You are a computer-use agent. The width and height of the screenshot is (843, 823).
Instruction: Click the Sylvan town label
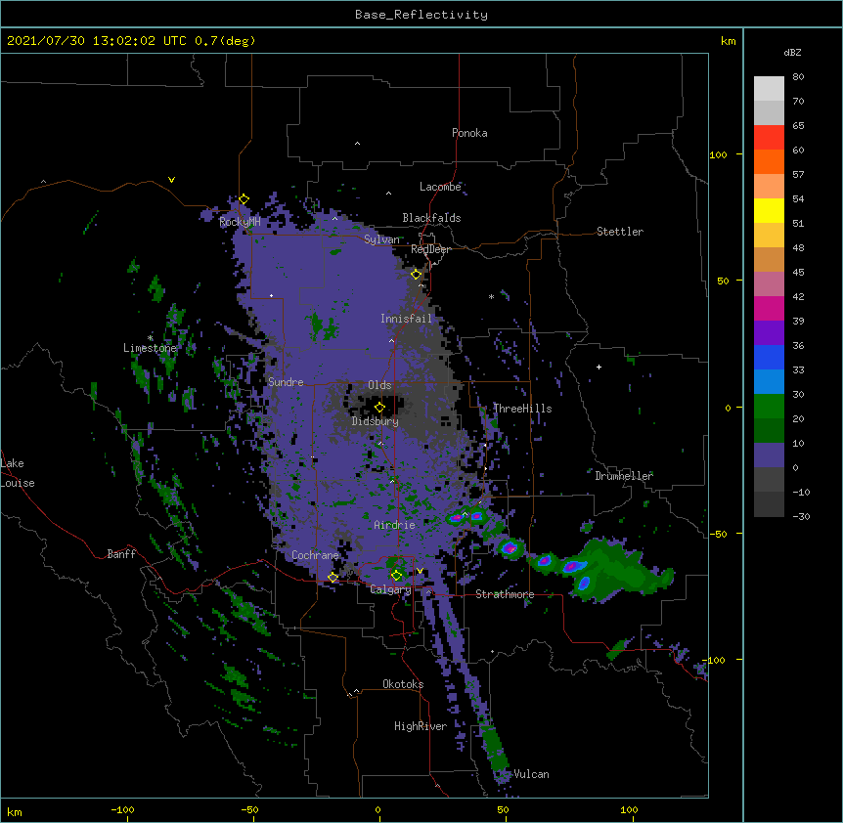pyautogui.click(x=381, y=239)
